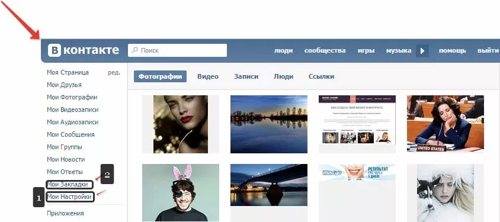Switch to the Ссылки tab
The image size is (500, 222).
pyautogui.click(x=321, y=76)
